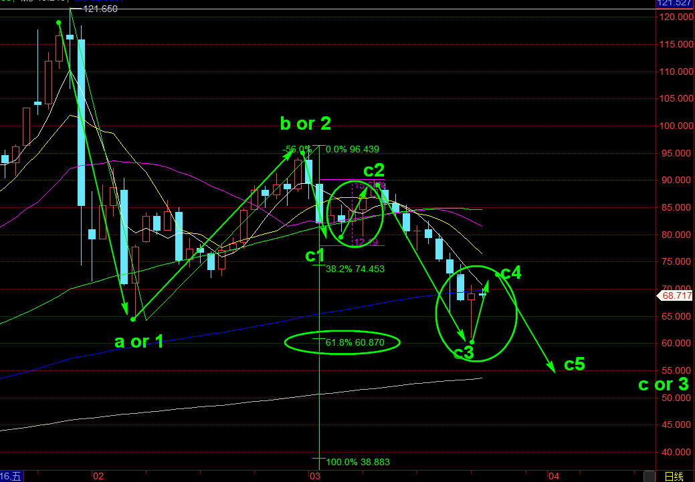Click the 121.527 price tag in top-right corner
695x482 pixels.
tap(675, 3)
